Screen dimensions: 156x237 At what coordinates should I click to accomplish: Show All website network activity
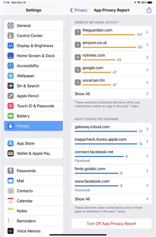point(112,94)
